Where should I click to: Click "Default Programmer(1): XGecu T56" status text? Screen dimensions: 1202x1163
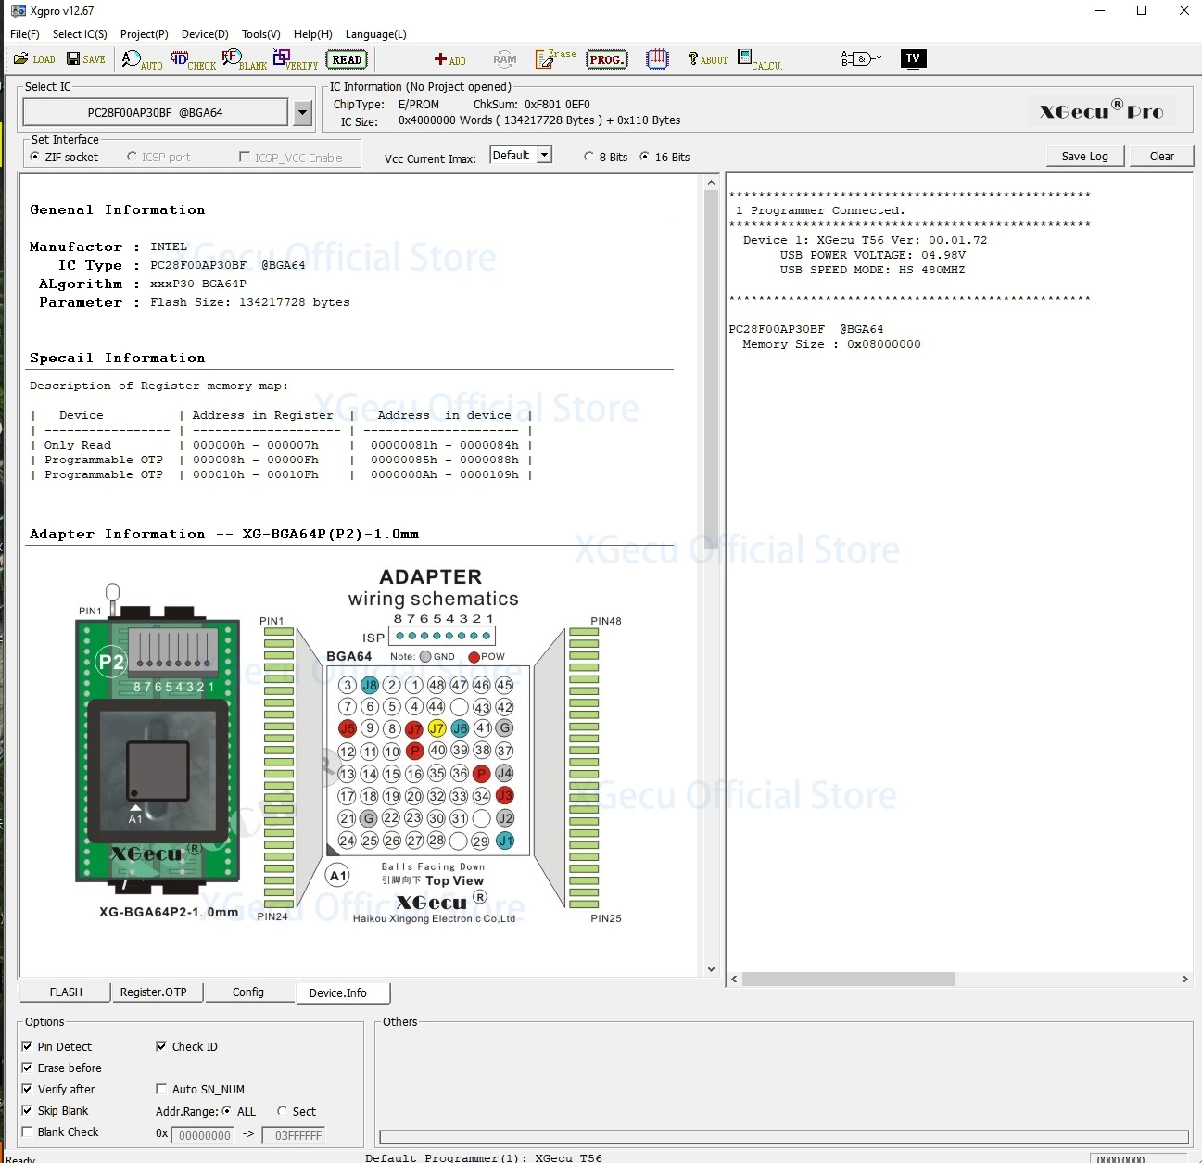click(x=484, y=1157)
